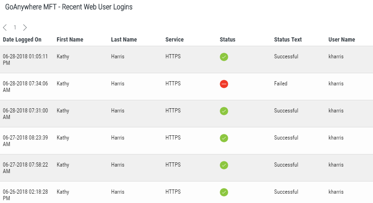
Task: Click the GoAnywhere MFT Recent Web User Logins title
Action: (x=68, y=7)
